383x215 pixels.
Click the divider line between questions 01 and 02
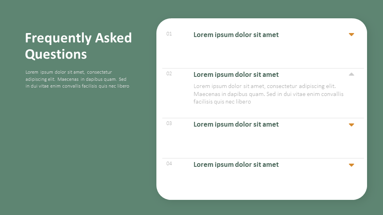pyautogui.click(x=263, y=68)
